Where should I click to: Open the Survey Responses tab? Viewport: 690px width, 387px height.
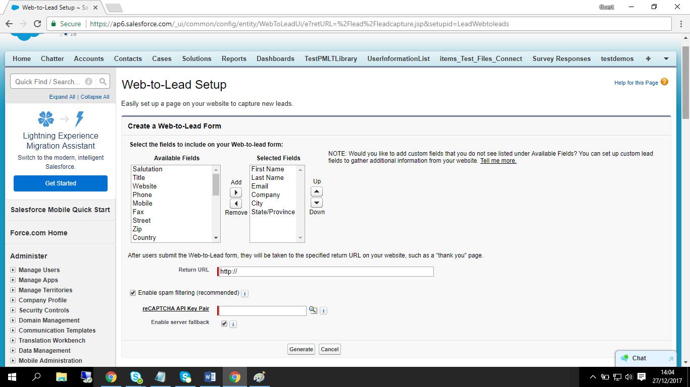click(562, 58)
